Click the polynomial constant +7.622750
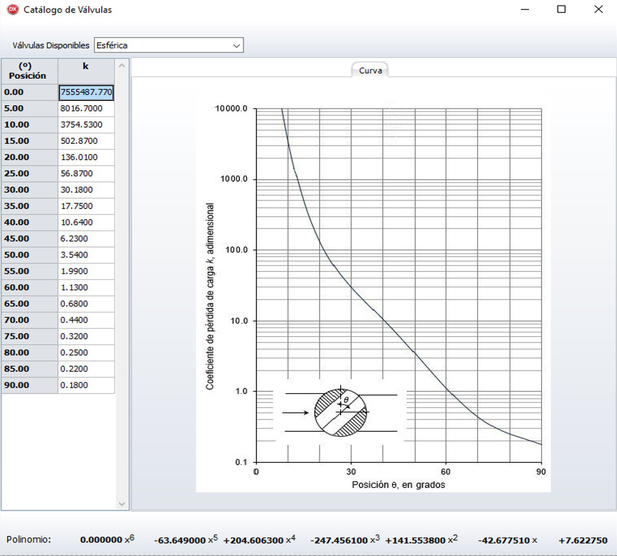Screen dimensions: 617x556 tap(583, 540)
